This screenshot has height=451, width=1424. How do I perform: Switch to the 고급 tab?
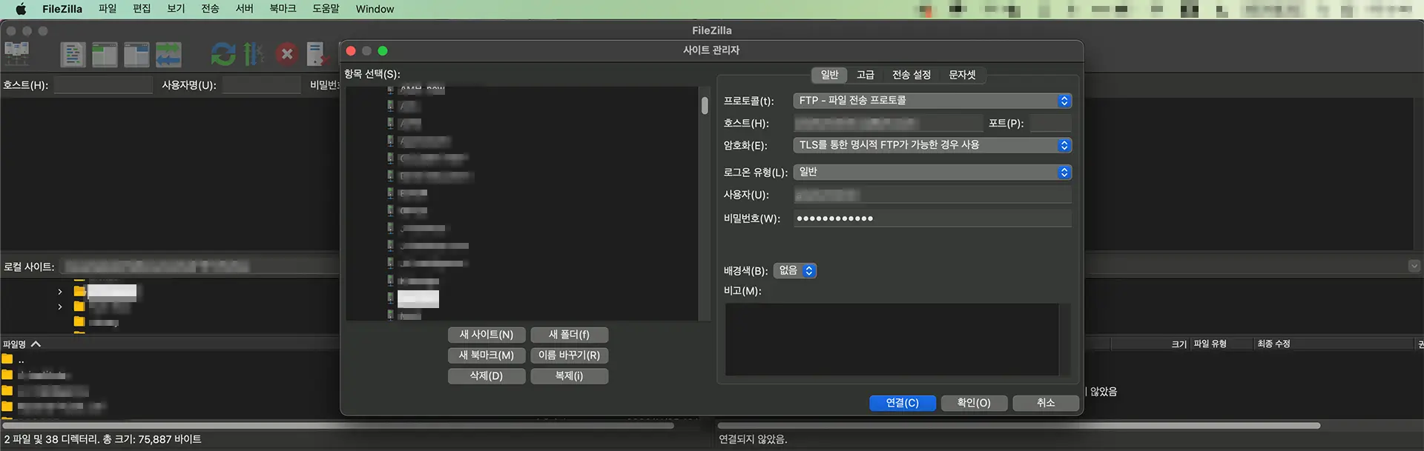coord(865,75)
